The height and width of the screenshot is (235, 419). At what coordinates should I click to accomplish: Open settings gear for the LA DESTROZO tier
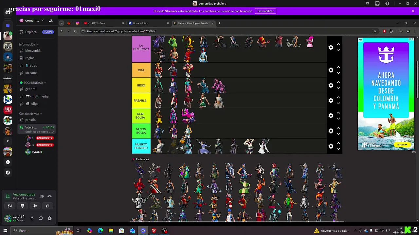[331, 47]
